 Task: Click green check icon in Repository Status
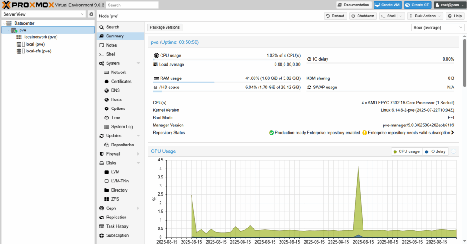click(271, 133)
